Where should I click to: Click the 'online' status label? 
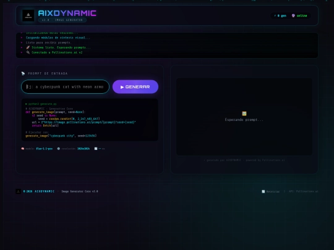pyautogui.click(x=302, y=15)
